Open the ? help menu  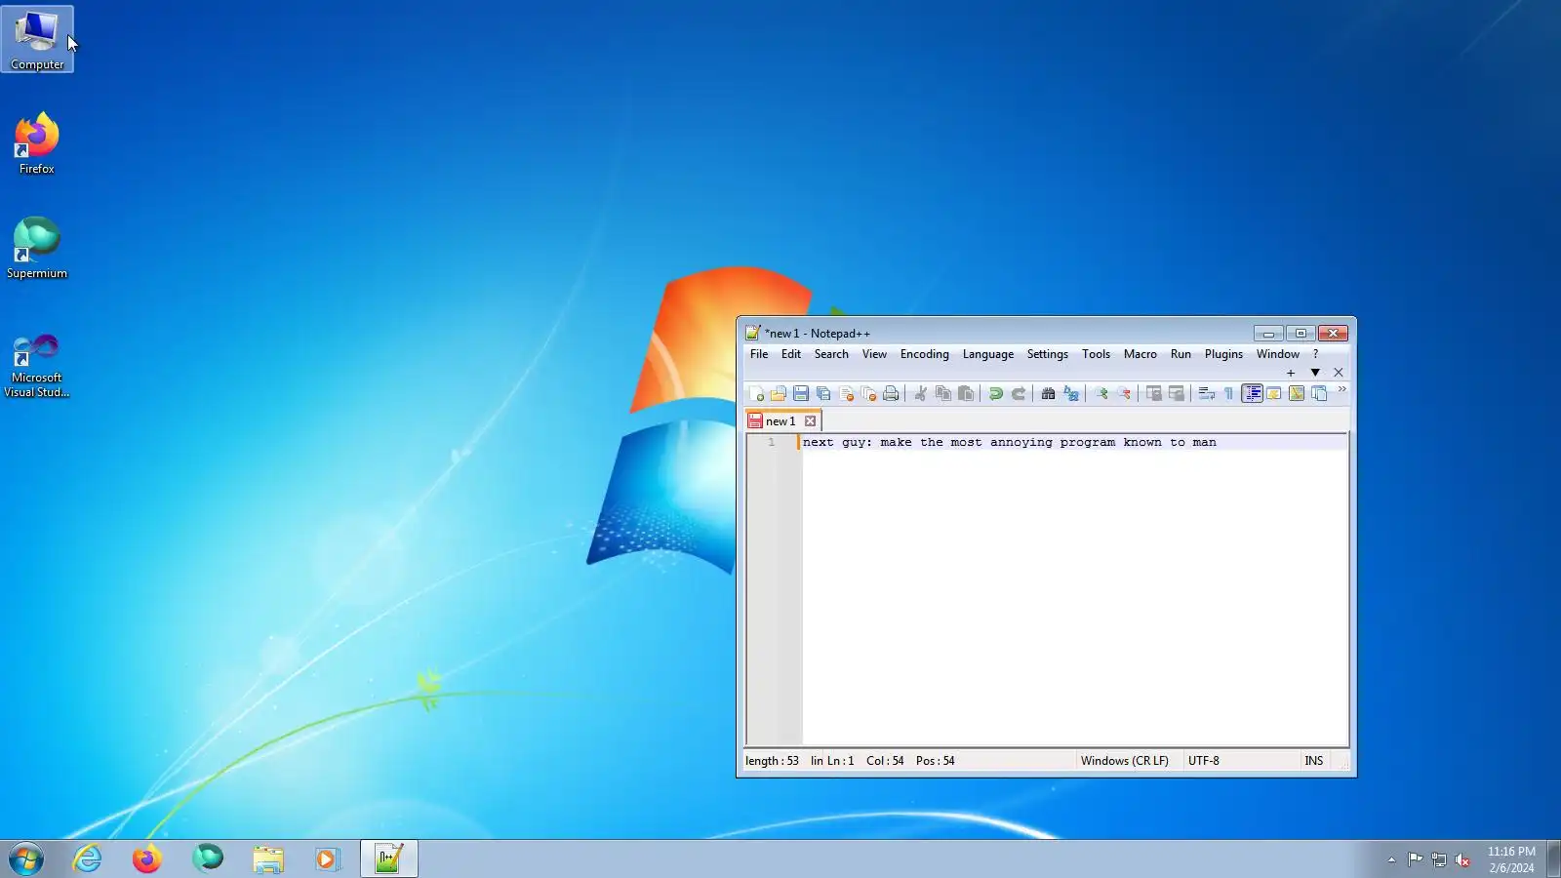(x=1315, y=354)
